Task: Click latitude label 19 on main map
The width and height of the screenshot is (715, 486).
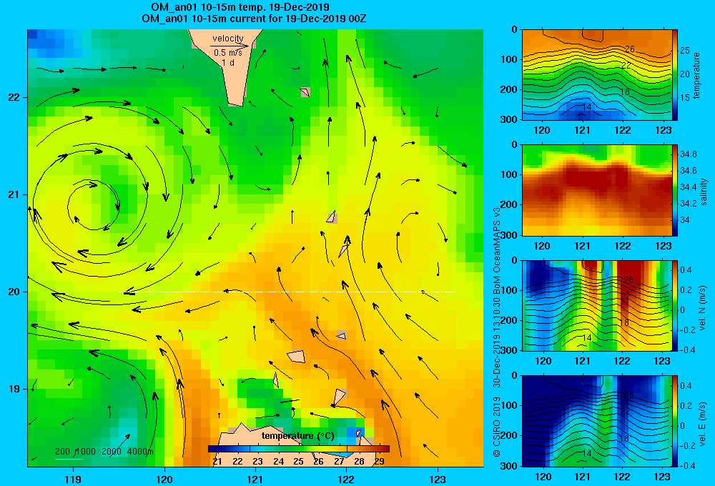Action: click(x=14, y=389)
